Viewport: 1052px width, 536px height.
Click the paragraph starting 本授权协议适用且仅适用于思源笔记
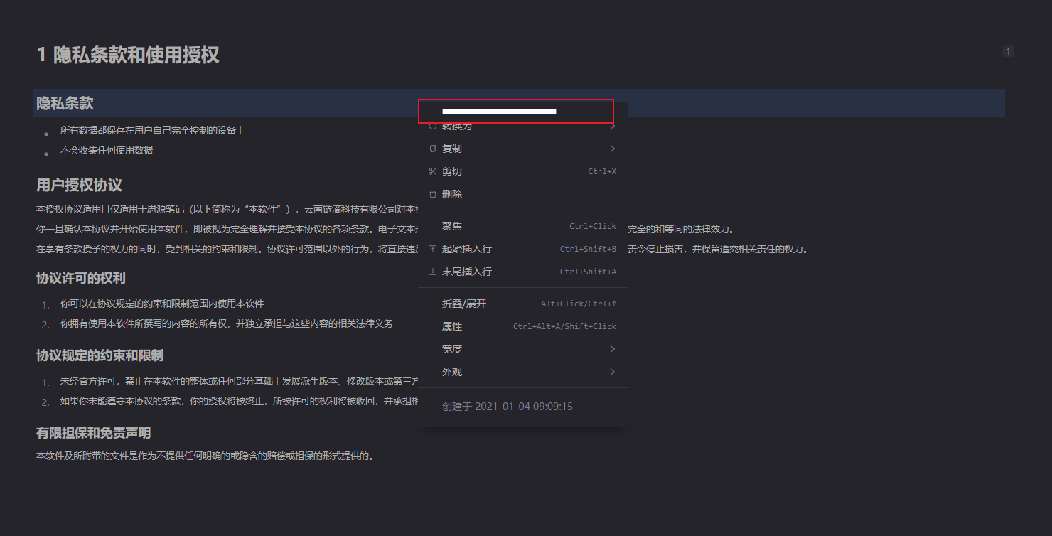click(226, 209)
